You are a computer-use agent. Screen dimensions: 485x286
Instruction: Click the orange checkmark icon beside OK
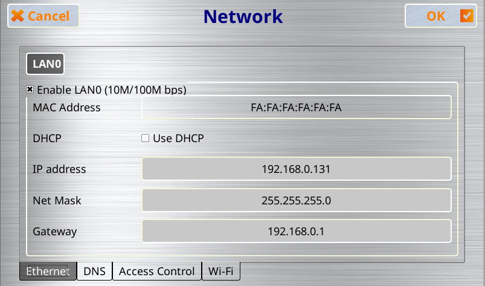click(x=466, y=16)
